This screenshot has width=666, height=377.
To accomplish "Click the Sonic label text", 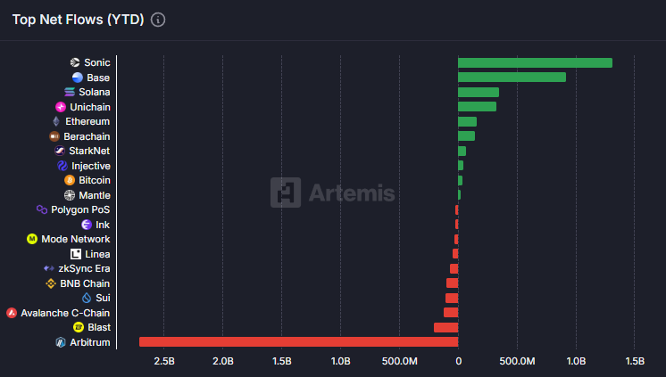I will pyautogui.click(x=96, y=62).
